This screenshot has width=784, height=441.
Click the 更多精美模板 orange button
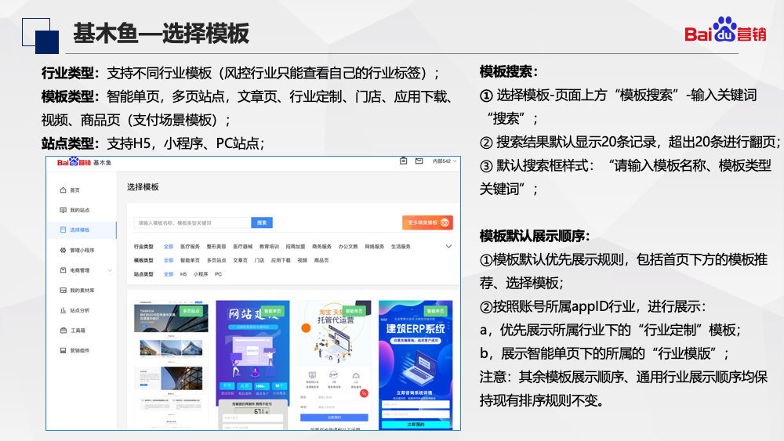tap(427, 222)
